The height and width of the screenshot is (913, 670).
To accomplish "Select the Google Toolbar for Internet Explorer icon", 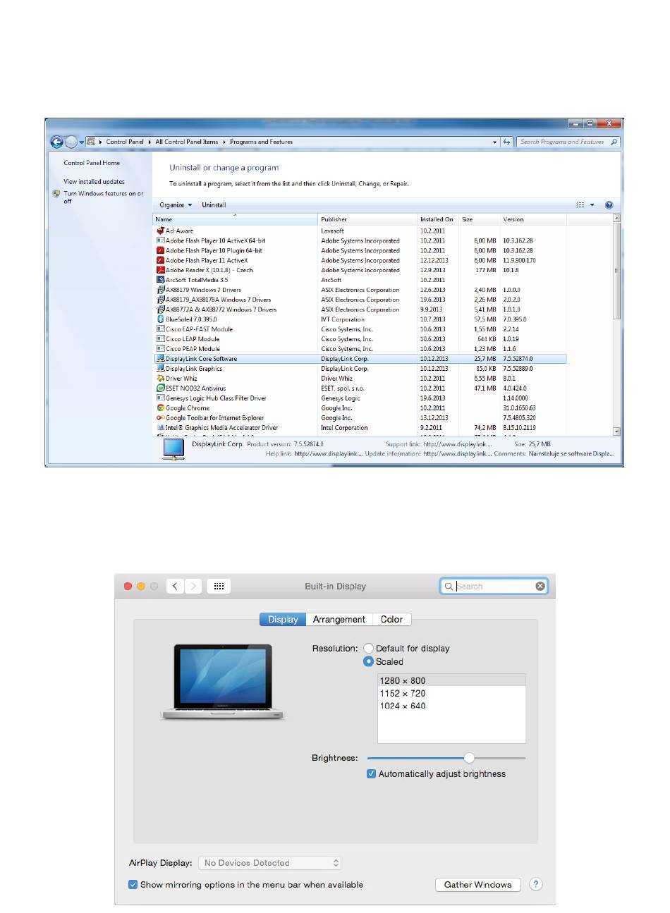I will [160, 418].
